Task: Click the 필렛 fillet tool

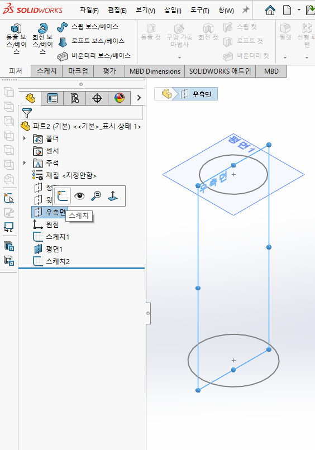Action: coord(285,32)
